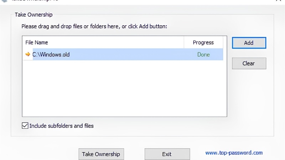Click the Take Ownership button at the bottom
Image resolution: width=285 pixels, height=160 pixels.
pyautogui.click(x=101, y=154)
